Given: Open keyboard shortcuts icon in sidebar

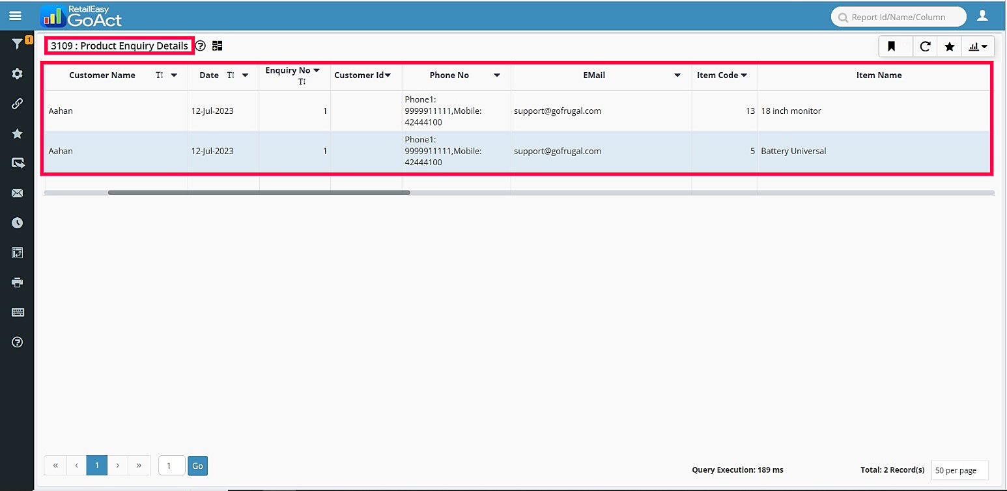Looking at the screenshot, I should pos(18,313).
